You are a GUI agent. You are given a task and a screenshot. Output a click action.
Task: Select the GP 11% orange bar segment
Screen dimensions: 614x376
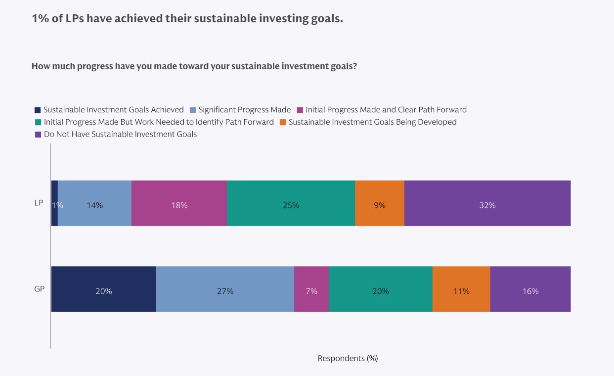point(461,289)
